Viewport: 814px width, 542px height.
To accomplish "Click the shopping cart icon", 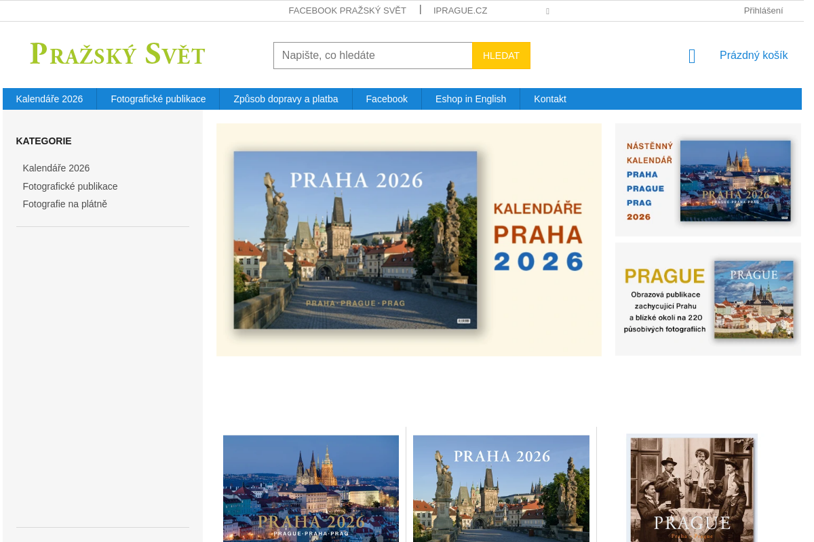I will point(692,56).
